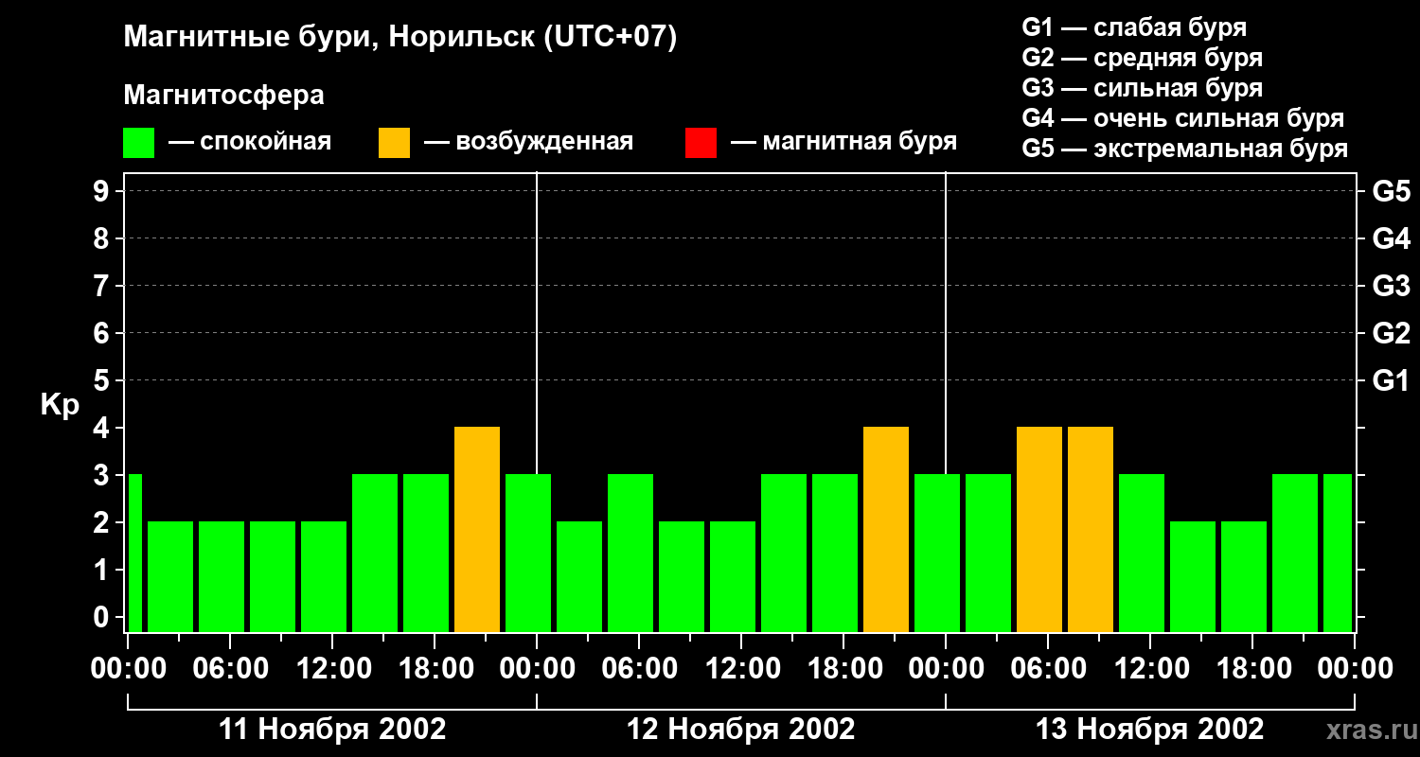Click the G2 label on the right axis
The image size is (1420, 757).
(1392, 334)
